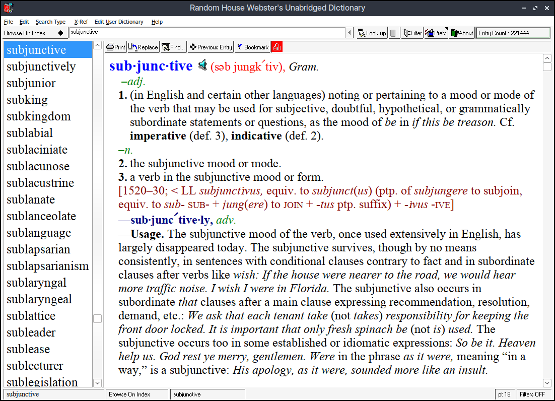Play the pronunciation speaker icon

202,65
